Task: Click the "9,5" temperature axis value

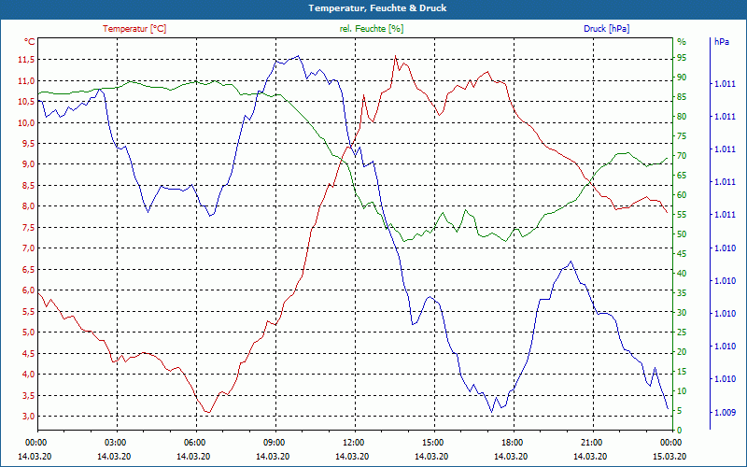Action: [x=28, y=144]
